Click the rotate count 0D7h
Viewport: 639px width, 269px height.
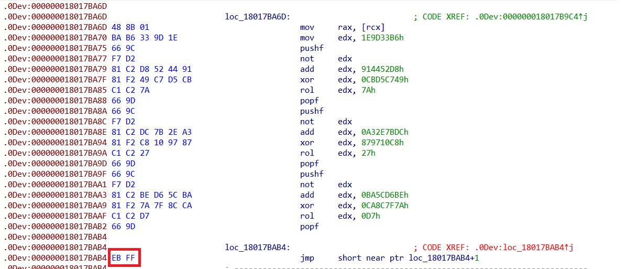coord(371,216)
